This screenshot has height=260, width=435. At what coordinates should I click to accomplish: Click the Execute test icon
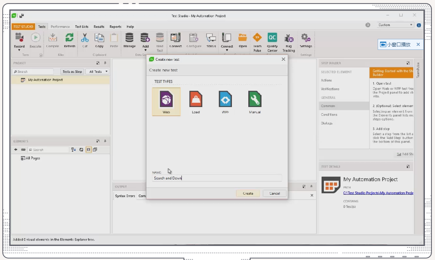tap(35, 38)
